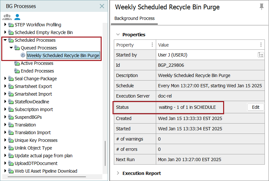Open the Value column options menu
Viewport: 269px width, 181px height.
point(261,45)
